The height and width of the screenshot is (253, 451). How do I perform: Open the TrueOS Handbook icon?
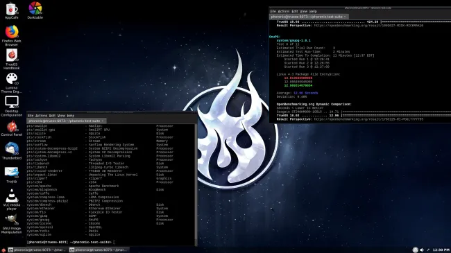point(12,59)
